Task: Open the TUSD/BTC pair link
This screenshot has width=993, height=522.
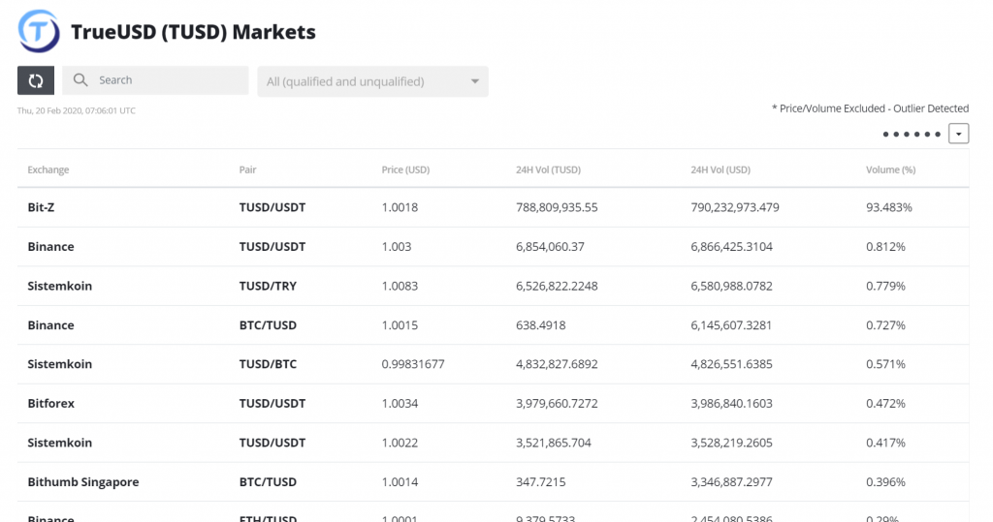Action: (268, 364)
